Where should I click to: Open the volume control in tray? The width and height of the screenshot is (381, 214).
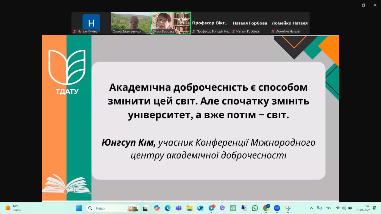click(344, 208)
